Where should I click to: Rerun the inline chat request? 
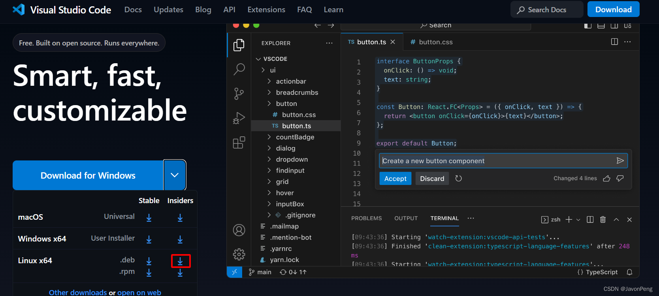click(x=458, y=178)
